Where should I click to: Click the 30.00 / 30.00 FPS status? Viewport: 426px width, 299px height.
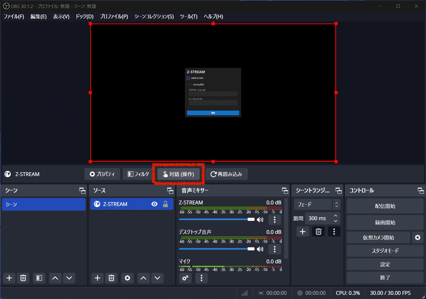pos(390,293)
